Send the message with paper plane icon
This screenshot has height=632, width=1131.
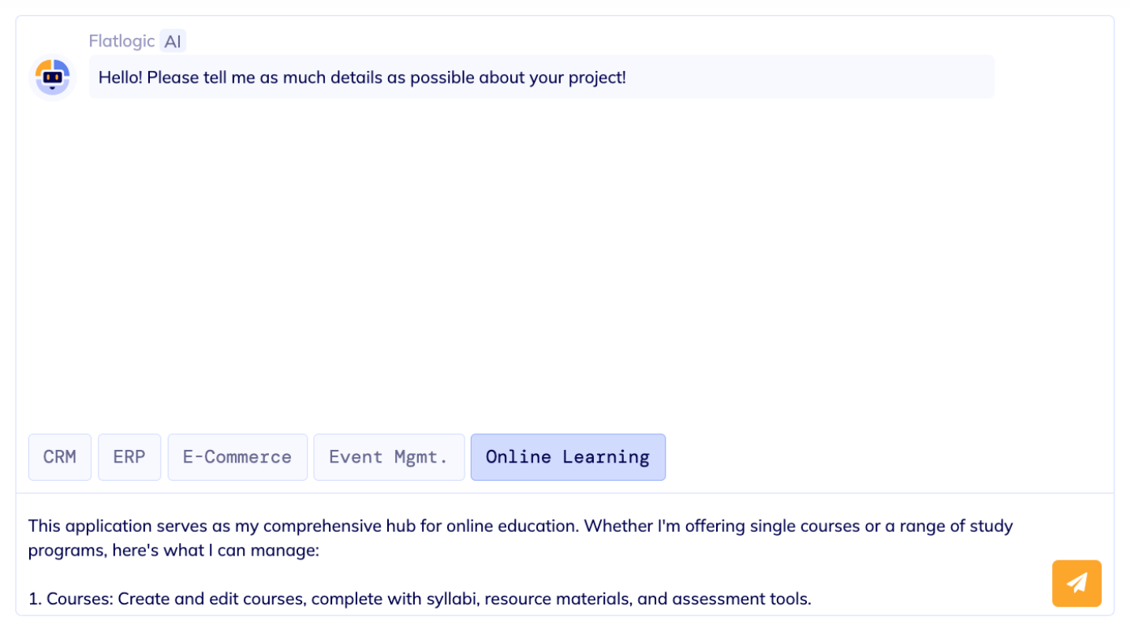[1076, 583]
